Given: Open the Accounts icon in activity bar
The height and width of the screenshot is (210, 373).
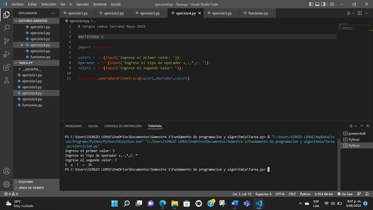Looking at the screenshot, I should tap(7, 171).
